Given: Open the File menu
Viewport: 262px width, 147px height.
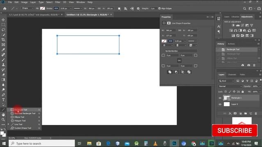Looking at the screenshot, I should 10,2.
